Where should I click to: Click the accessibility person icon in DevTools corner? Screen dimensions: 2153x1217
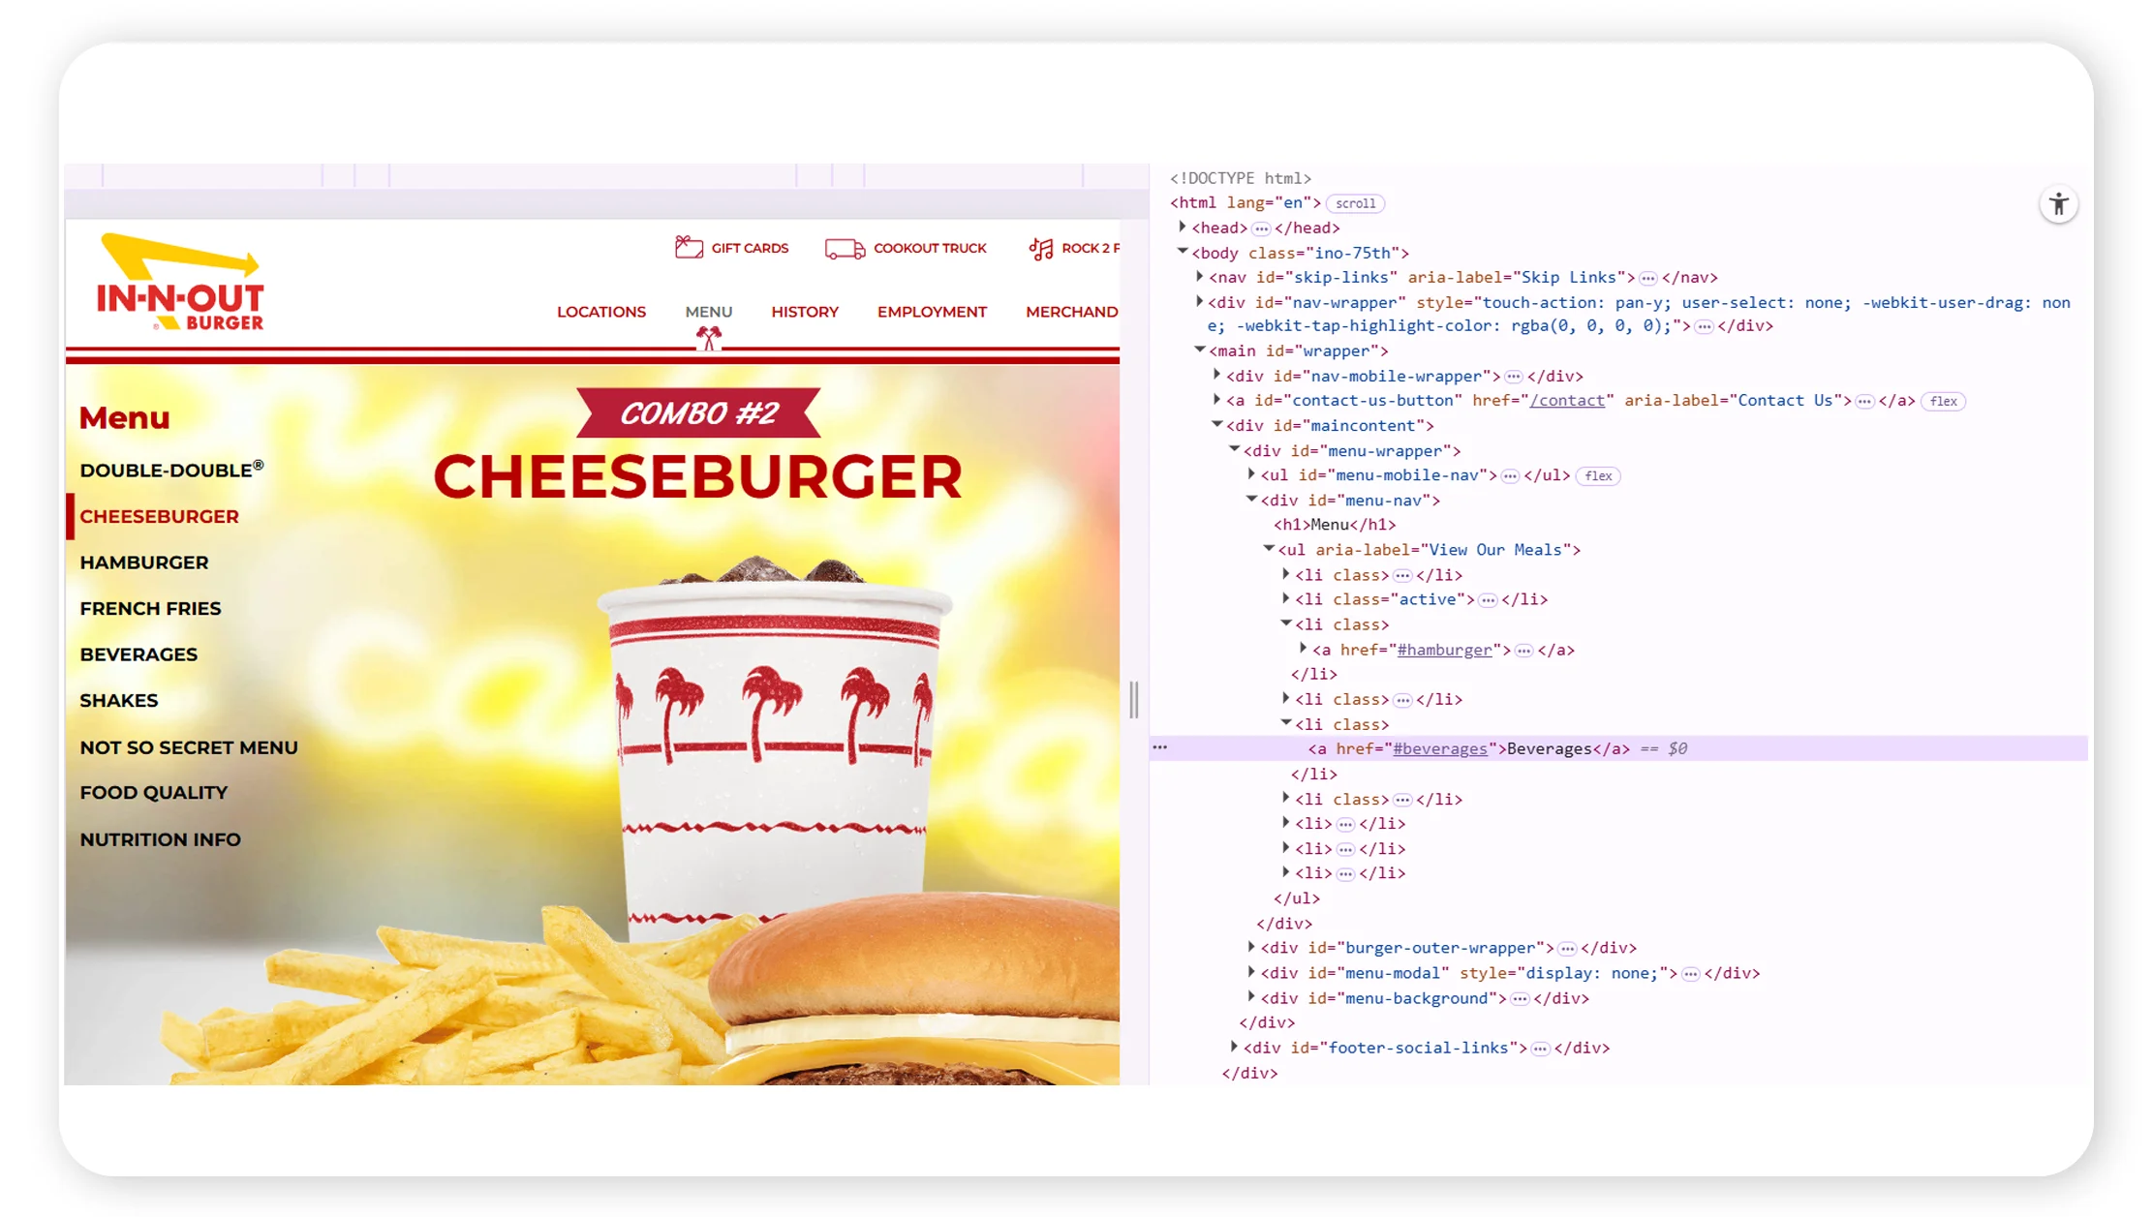pos(2059,203)
